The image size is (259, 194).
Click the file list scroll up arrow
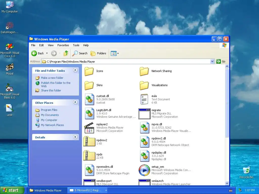[227, 66]
